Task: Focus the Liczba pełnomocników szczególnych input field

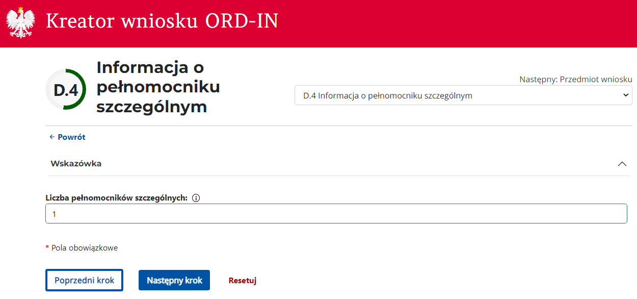Action: pyautogui.click(x=336, y=214)
